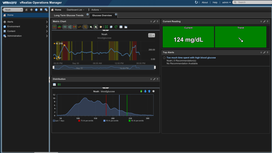The height and width of the screenshot is (153, 272).
Task: Toggle split charts icon in Metric Chart toolbar
Action: point(54,27)
